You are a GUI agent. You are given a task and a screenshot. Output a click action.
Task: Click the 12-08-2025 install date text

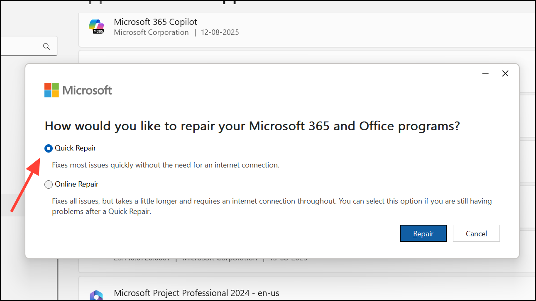(x=220, y=32)
